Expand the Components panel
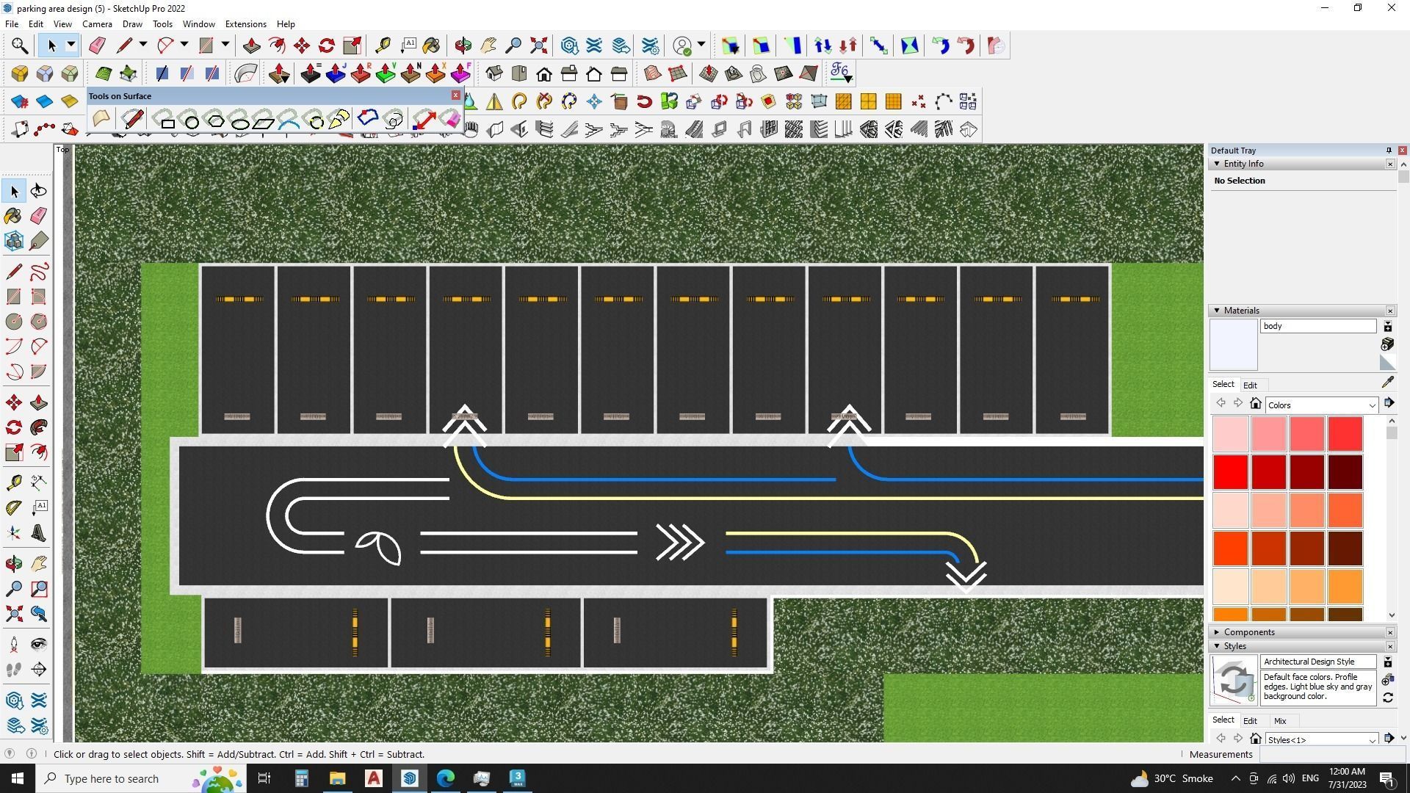Screen dimensions: 1410x793 1218,632
